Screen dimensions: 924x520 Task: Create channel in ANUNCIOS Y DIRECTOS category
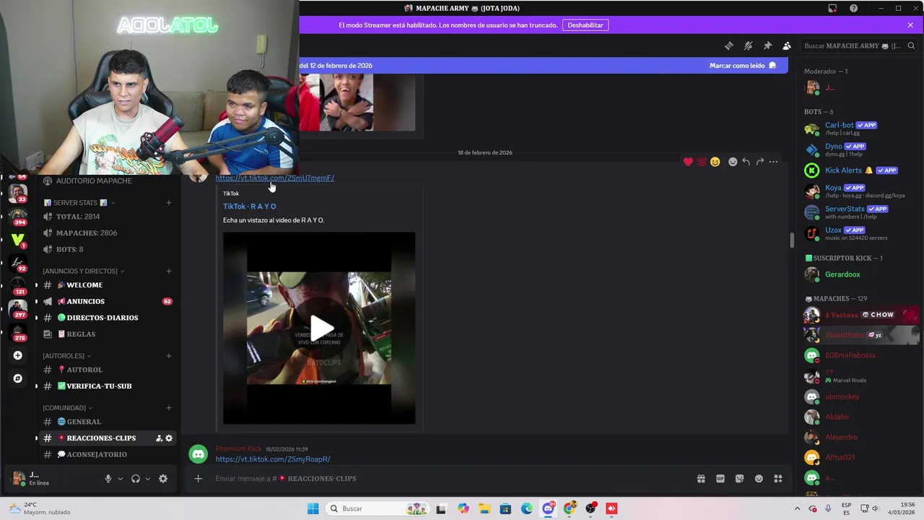coord(169,272)
